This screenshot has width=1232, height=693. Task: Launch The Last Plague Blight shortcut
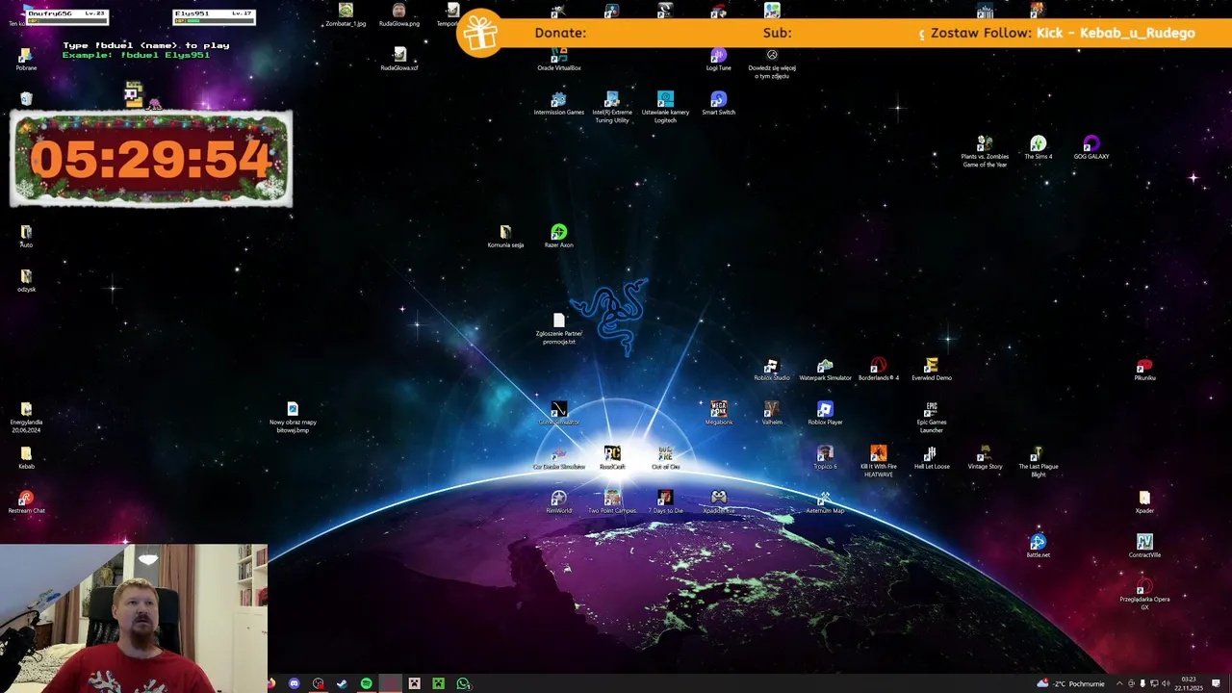[1038, 462]
